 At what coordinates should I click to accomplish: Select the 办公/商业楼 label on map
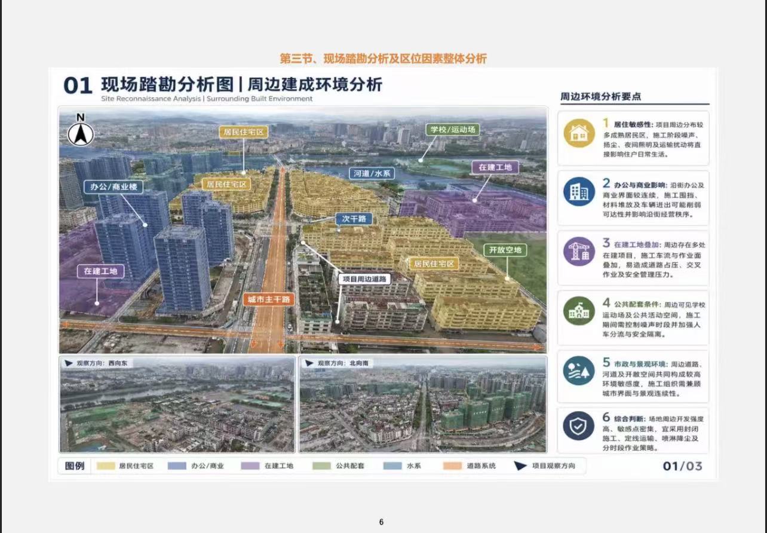coord(113,187)
